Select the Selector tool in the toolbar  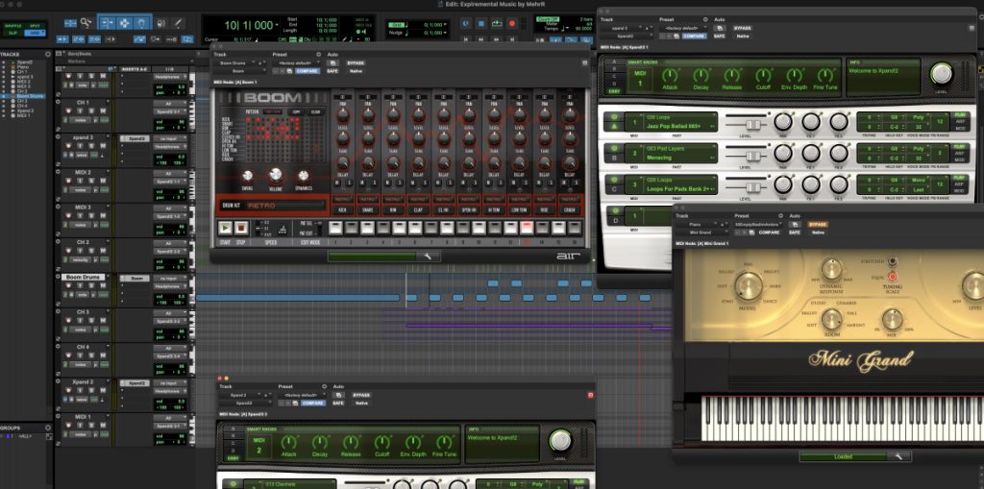point(124,23)
